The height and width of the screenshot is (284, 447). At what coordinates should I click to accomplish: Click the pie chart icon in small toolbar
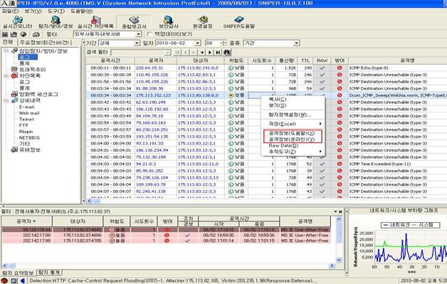[x=23, y=34]
